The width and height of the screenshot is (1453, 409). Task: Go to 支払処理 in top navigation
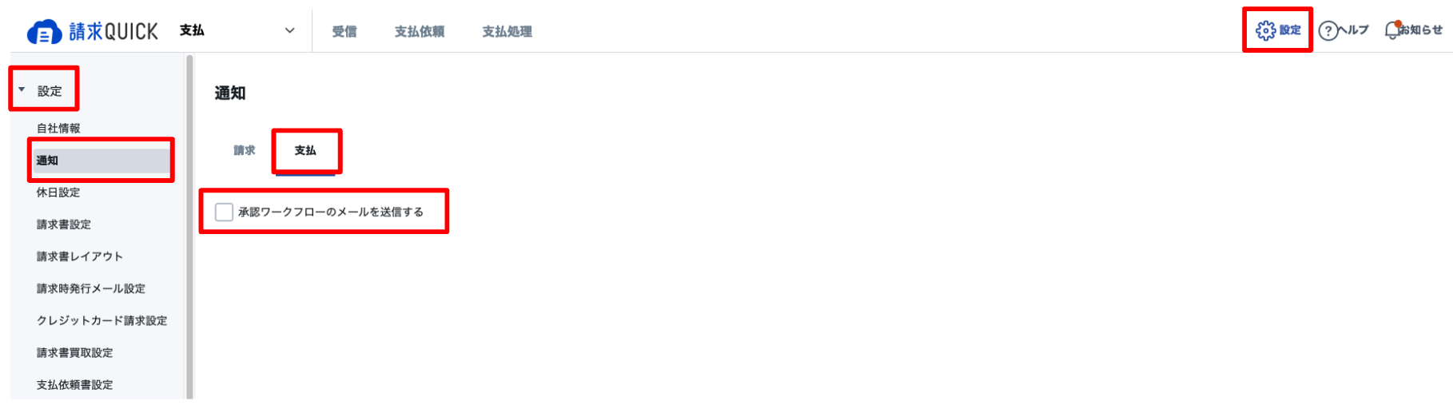(x=507, y=31)
